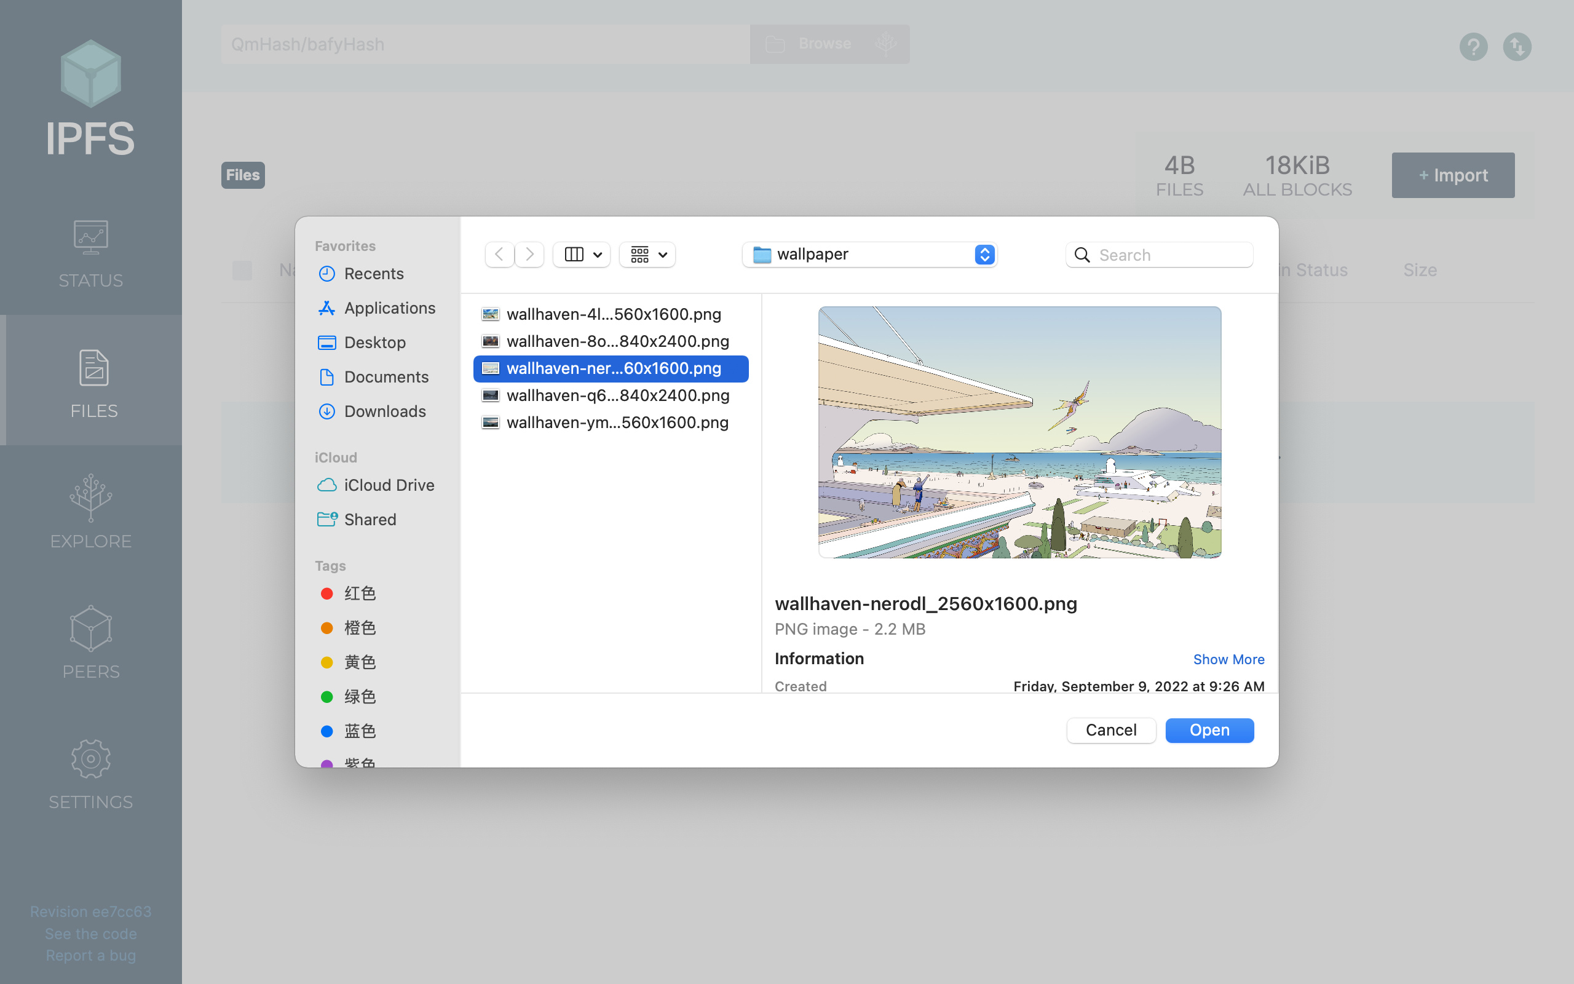Click the Import button

1453,175
